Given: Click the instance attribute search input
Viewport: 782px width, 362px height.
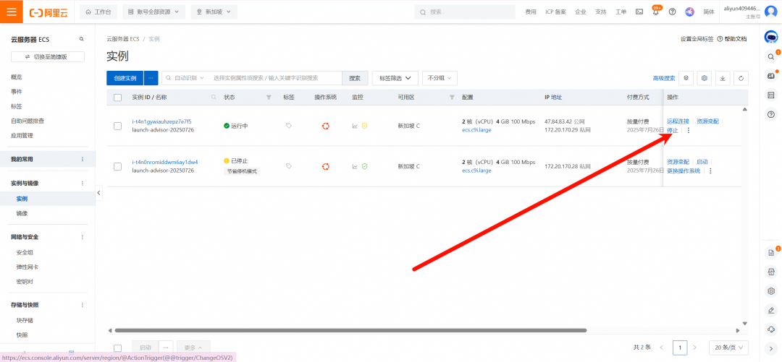Looking at the screenshot, I should (275, 78).
